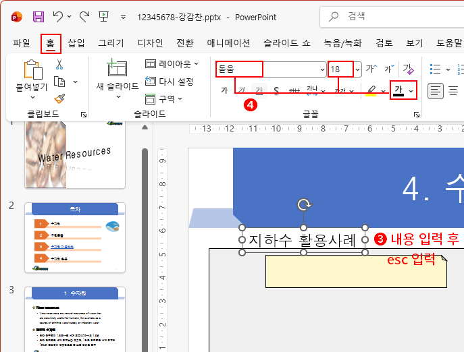
Task: Toggle text shadow S button
Action: tap(276, 90)
